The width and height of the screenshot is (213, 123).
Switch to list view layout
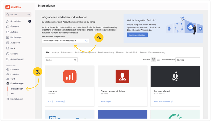point(158,60)
